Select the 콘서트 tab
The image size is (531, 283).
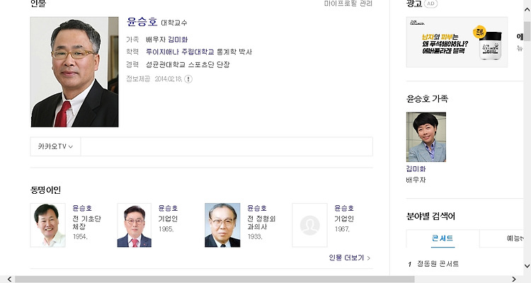(x=442, y=238)
